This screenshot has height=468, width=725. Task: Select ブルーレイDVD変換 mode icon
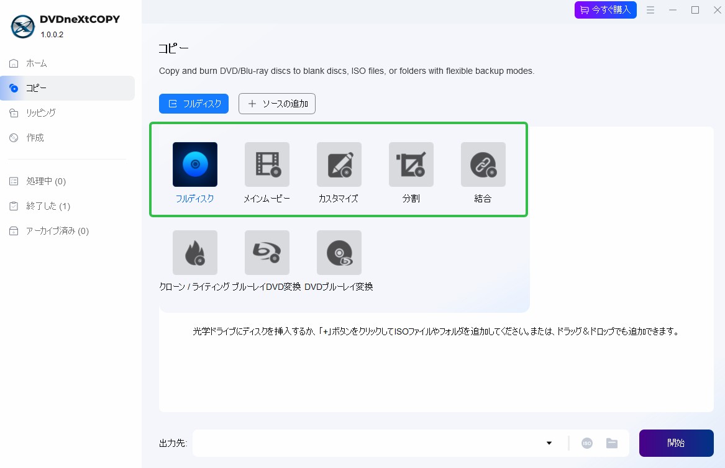coord(267,253)
